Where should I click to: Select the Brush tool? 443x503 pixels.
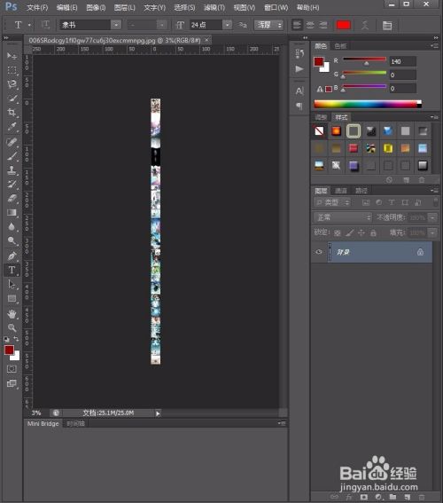pos(12,156)
